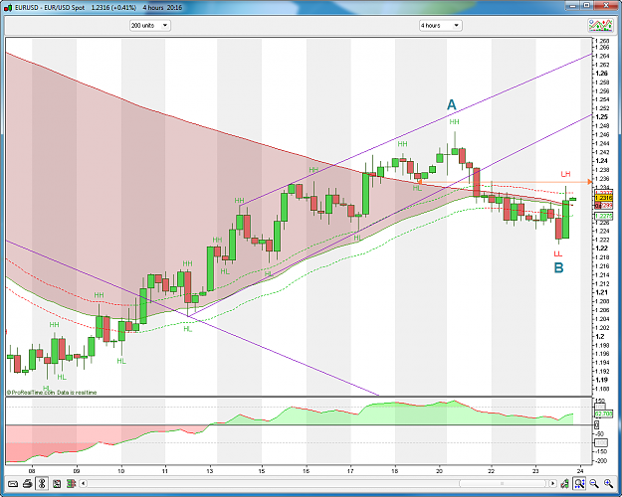This screenshot has height=497, width=622.
Task: Click the 1.25 price axis label
Action: point(602,117)
